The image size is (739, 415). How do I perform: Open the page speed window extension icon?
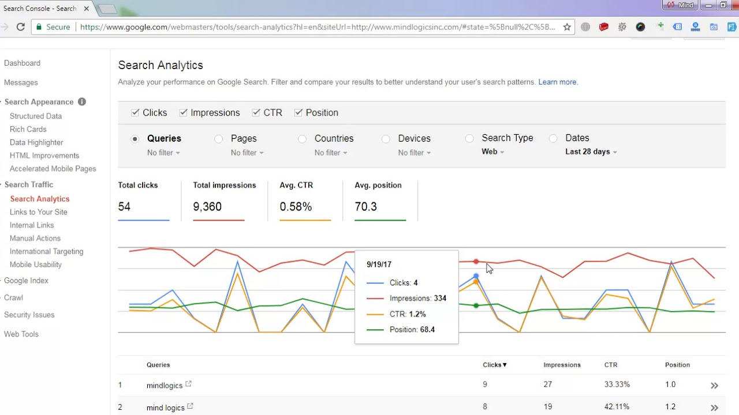tap(714, 27)
